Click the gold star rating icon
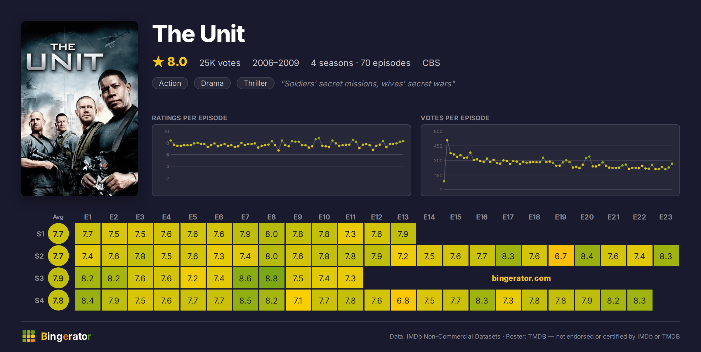701x352 pixels. tap(158, 62)
